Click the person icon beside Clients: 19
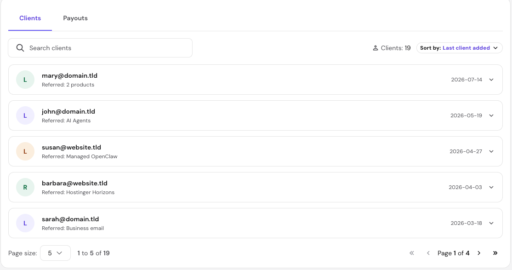 coord(375,48)
